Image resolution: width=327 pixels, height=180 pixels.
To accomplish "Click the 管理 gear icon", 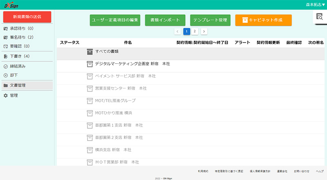I will click(6, 95).
